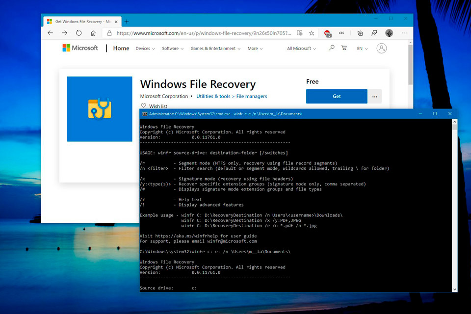Maximize the command prompt window
This screenshot has height=314, width=471.
[x=435, y=114]
